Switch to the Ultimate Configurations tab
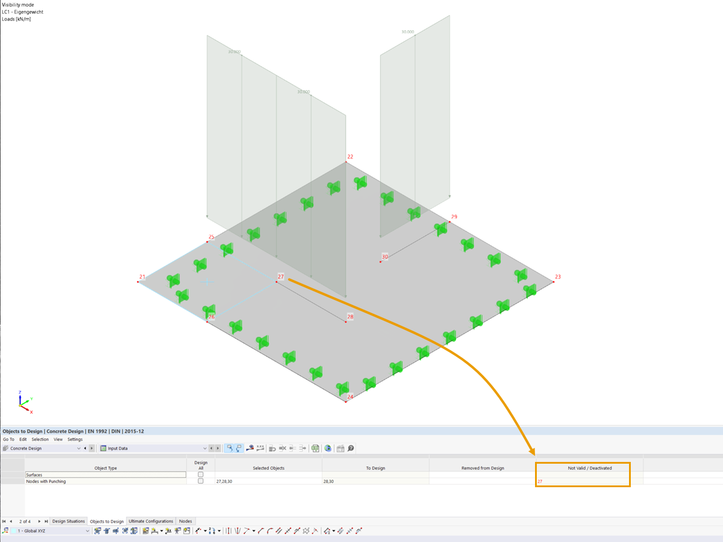Screen dimensions: 723x542 pos(151,521)
